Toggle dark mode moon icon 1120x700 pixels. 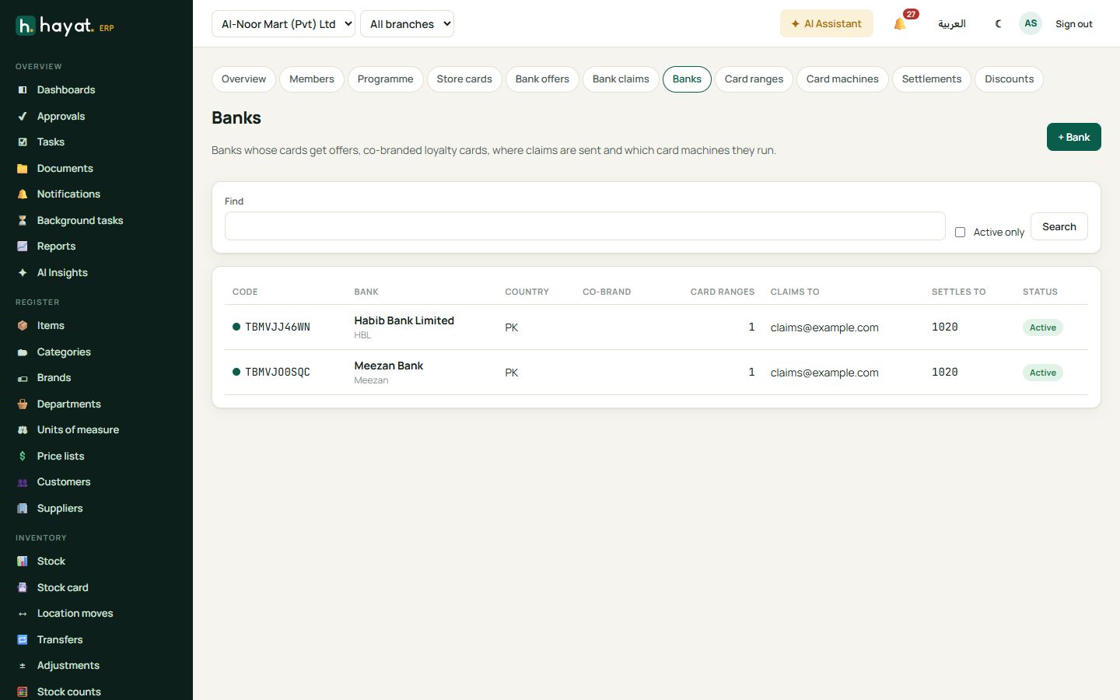pos(998,24)
